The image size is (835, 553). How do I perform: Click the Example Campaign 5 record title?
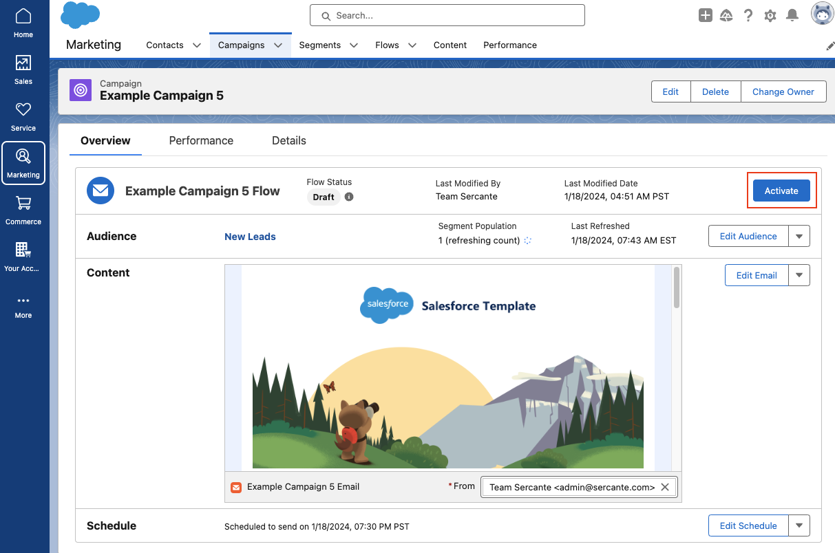click(162, 96)
